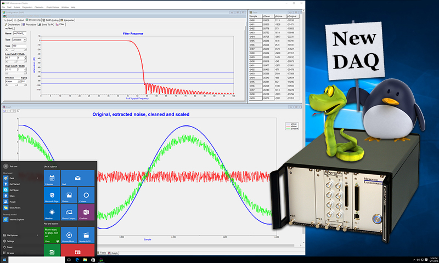Click the graph legend box
The height and width of the screenshot is (263, 439).
[x=292, y=126]
